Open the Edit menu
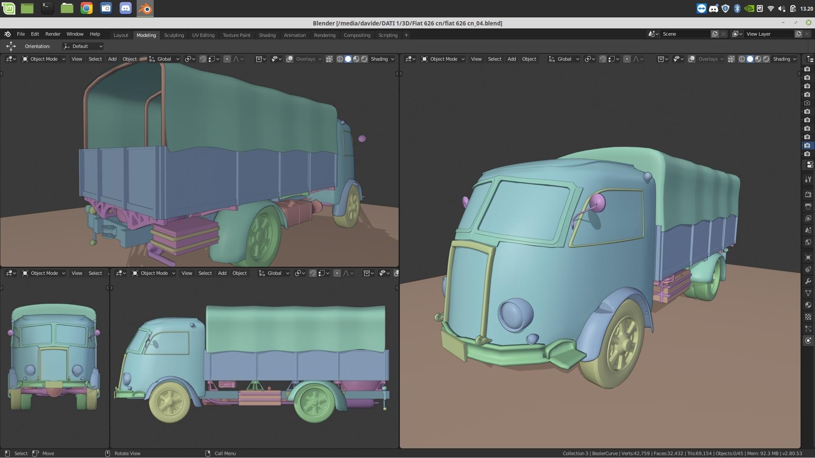815x458 pixels. pos(35,34)
